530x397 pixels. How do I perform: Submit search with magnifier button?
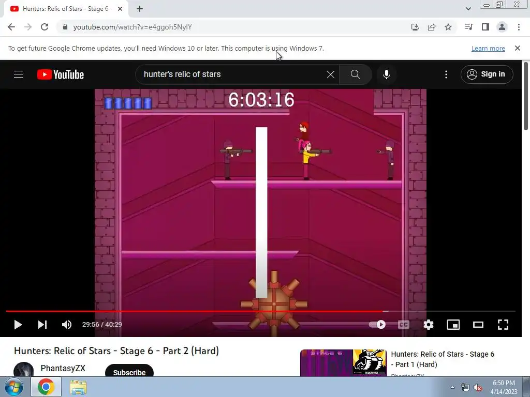[x=355, y=74]
